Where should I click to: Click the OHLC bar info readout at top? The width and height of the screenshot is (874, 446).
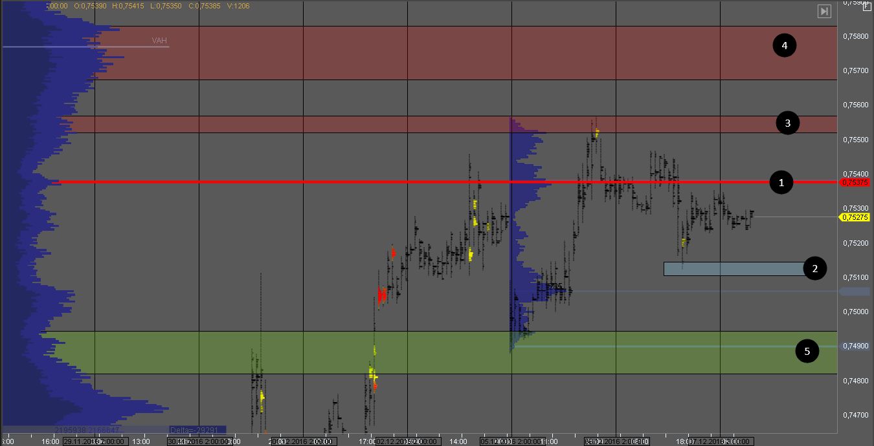(x=149, y=6)
